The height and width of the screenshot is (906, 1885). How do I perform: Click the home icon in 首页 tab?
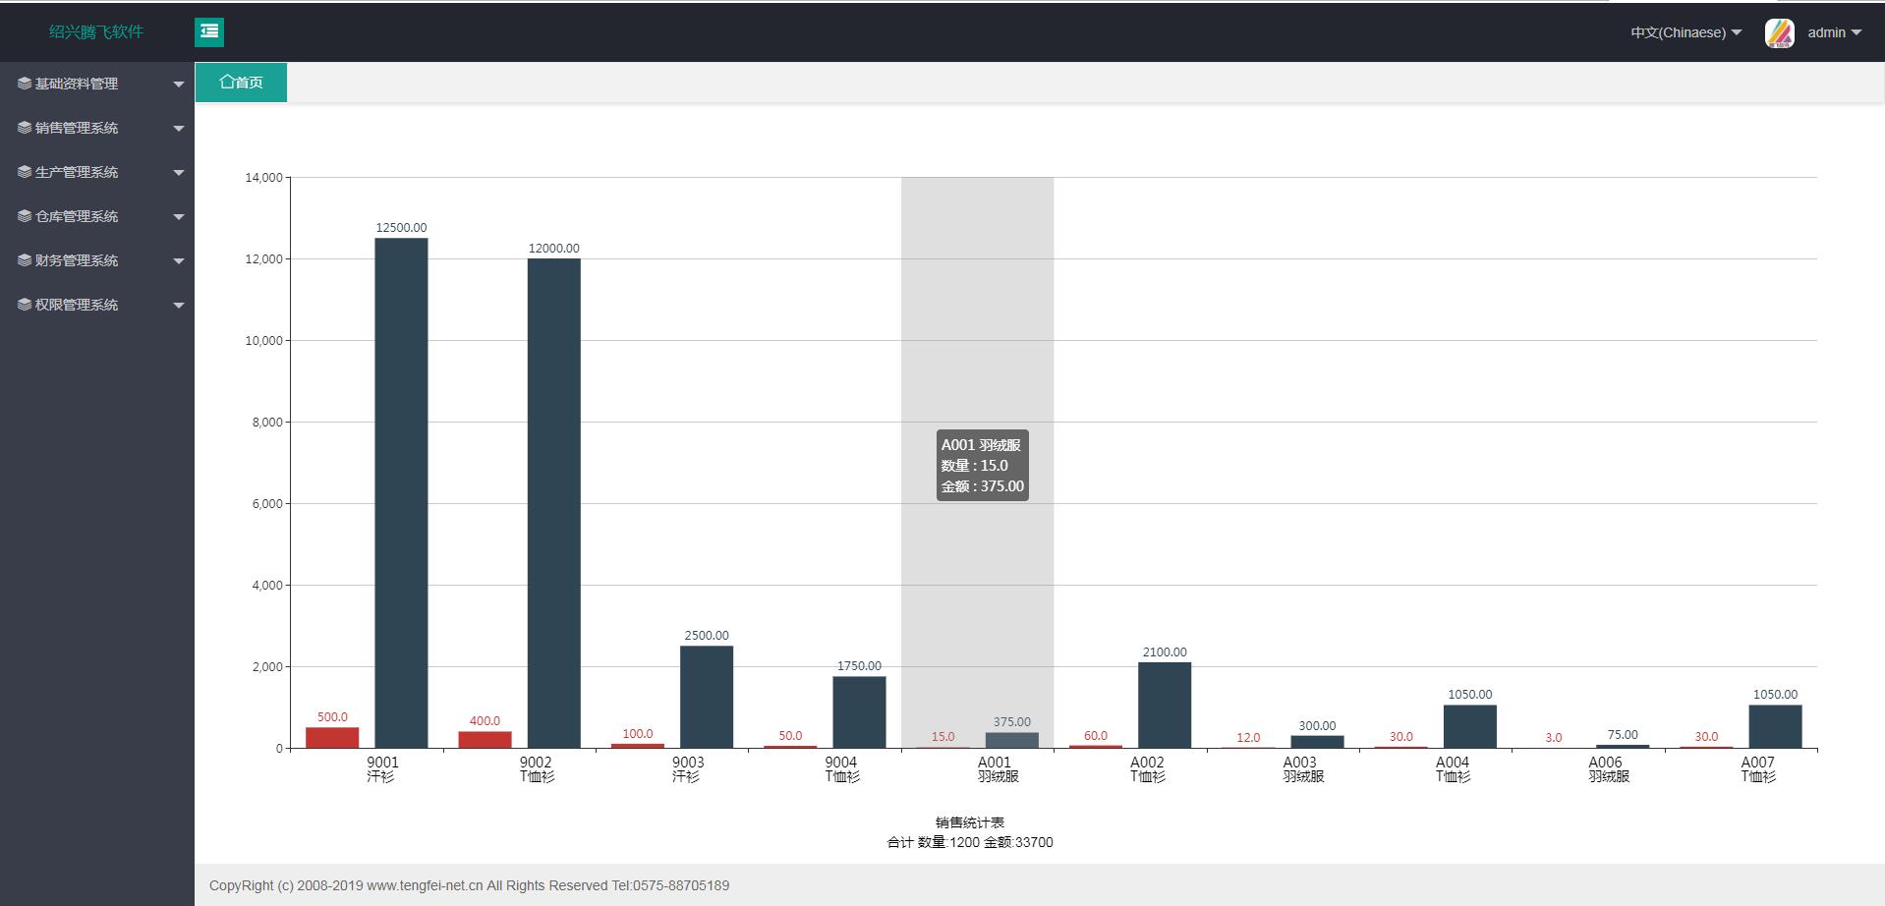tap(227, 82)
